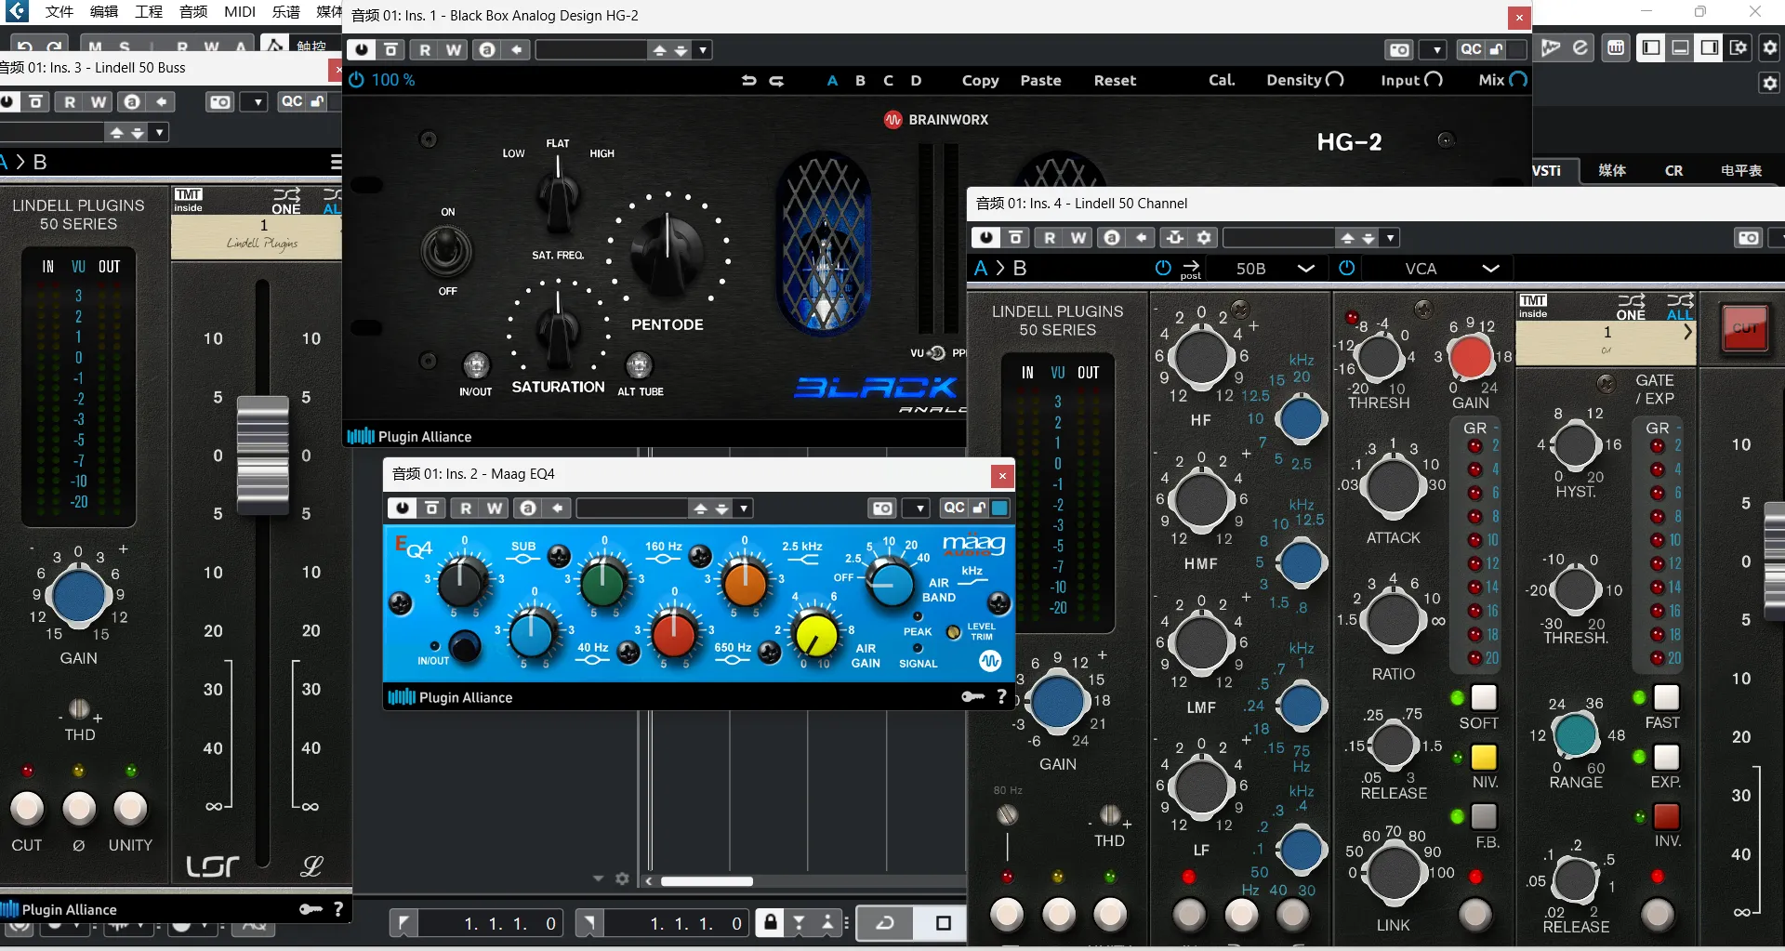1785x951 pixels.
Task: Click the snapshot camera icon on HG-2 toolbar
Action: click(x=1397, y=49)
